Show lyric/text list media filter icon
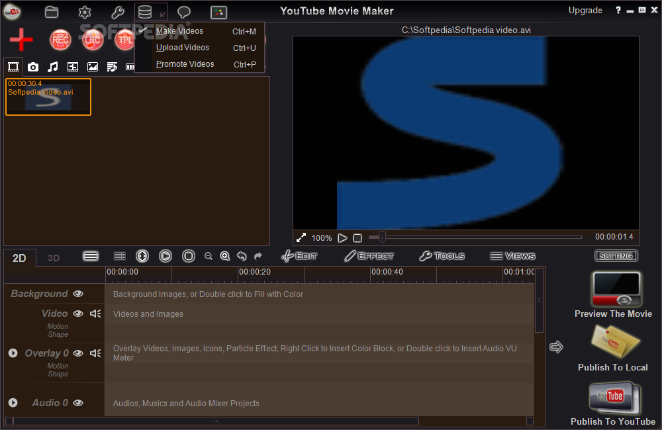 [x=112, y=67]
